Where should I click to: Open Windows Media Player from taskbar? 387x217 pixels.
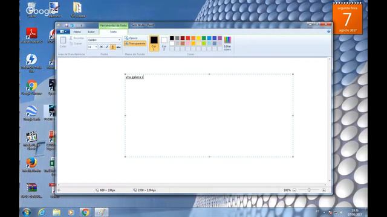[71, 212]
